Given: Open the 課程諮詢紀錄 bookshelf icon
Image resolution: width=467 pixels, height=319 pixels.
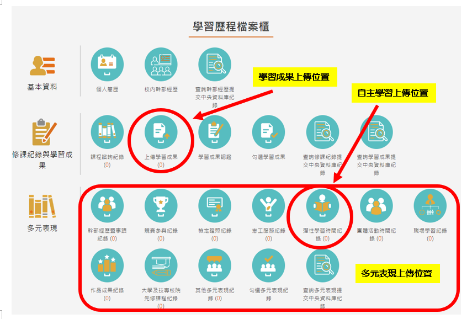Looking at the screenshot, I should (107, 132).
